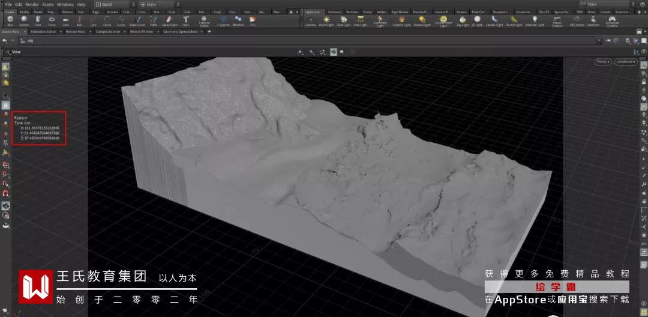The image size is (648, 317).
Task: Add a Camera from the shelf
Action: click(x=310, y=21)
